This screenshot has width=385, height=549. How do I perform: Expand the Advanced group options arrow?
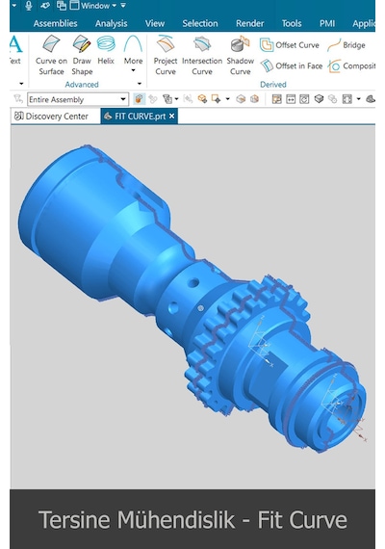click(x=140, y=84)
